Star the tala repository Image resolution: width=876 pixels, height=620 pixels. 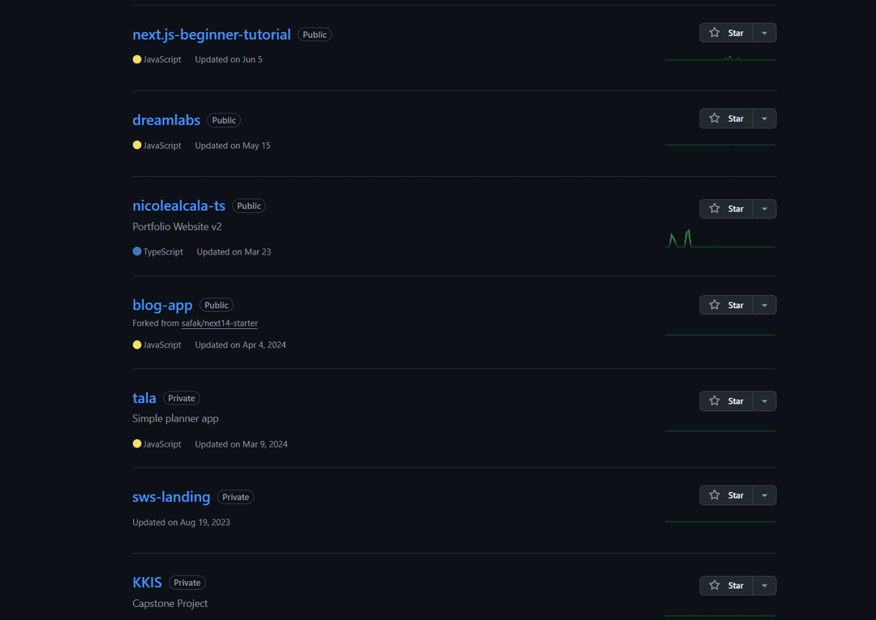point(727,401)
